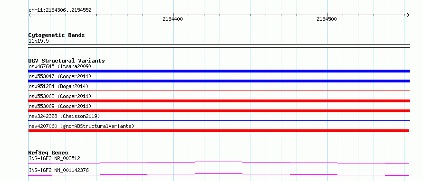
Task: Open variant nsv553069 (Cooper2011) label
Action: click(60, 106)
